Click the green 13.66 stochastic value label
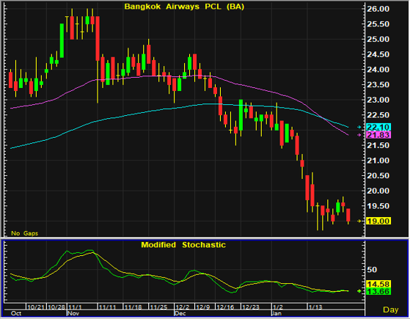The width and height of the screenshot is (410, 319). [x=378, y=292]
